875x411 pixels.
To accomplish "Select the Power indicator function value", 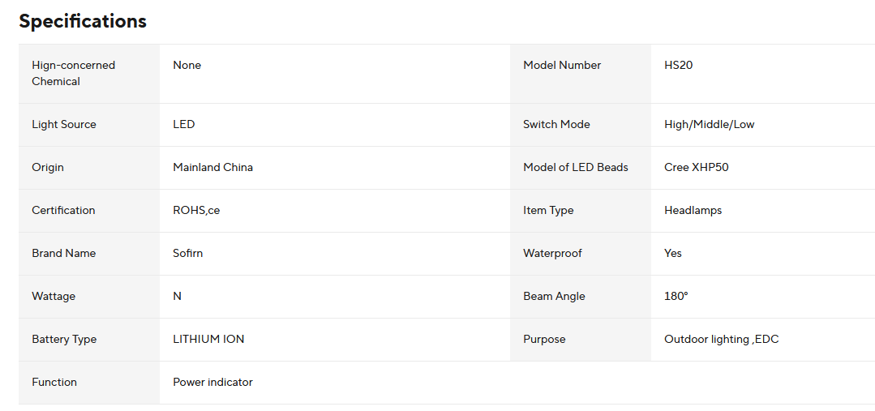I will click(212, 382).
